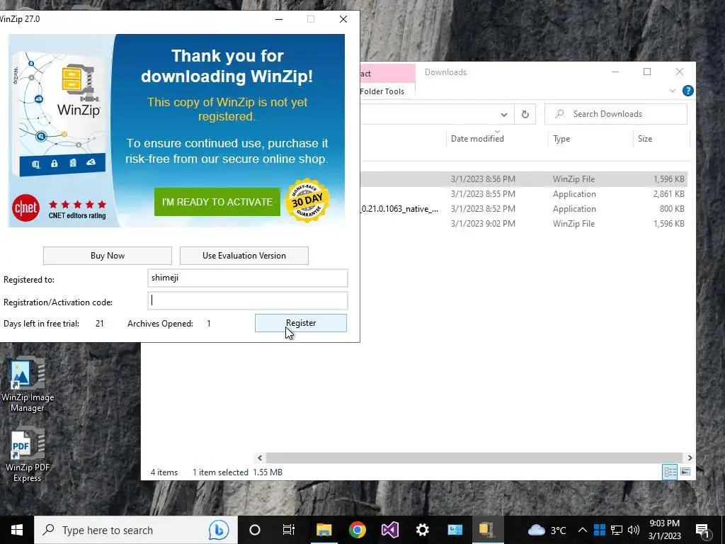Click the 30 Day money-back guarantee badge
Screen dimensions: 725x544
point(307,200)
